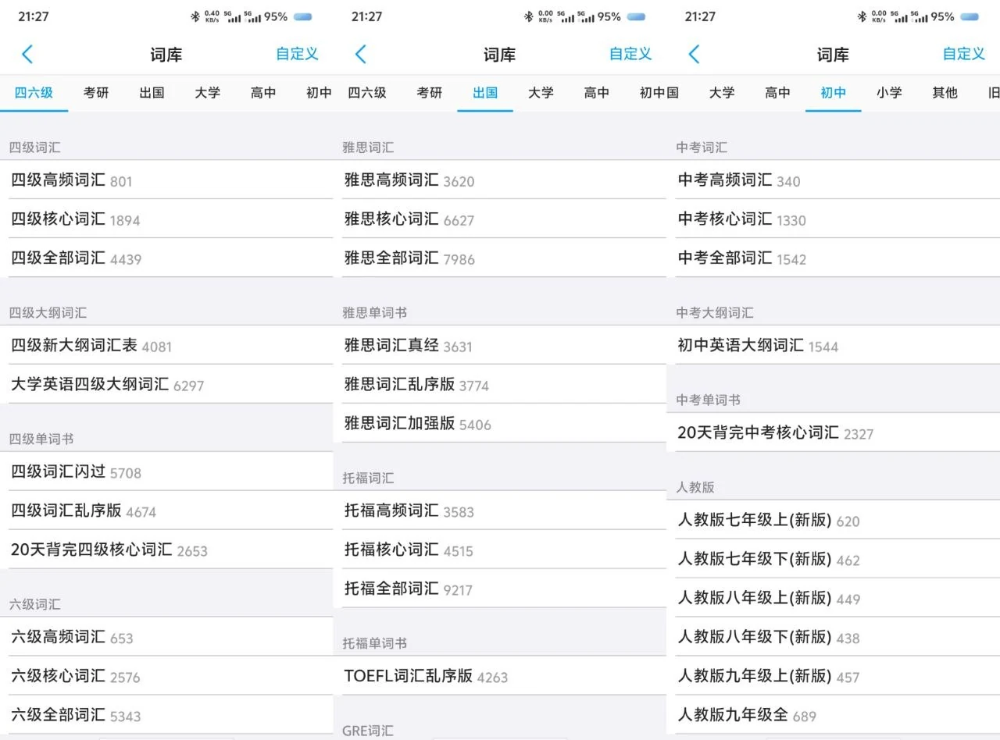Open 托福全部词汇
Viewport: 1000px width, 740px height.
click(x=500, y=589)
